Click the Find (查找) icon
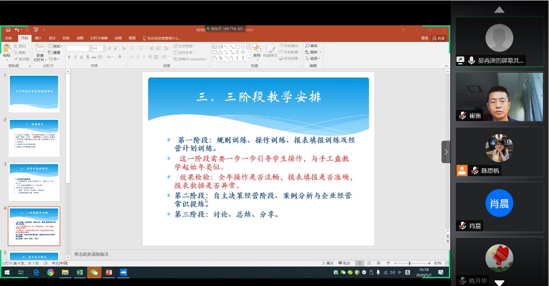This screenshot has width=549, height=286. point(311,46)
